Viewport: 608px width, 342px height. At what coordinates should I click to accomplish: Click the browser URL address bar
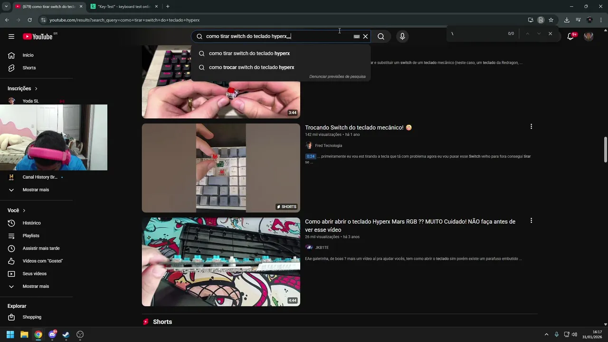(285, 20)
